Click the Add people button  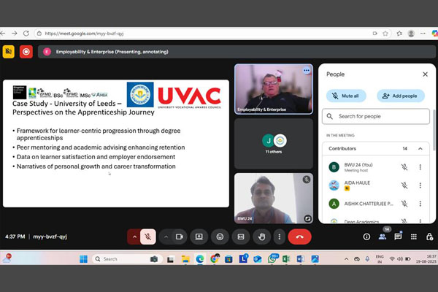[401, 96]
